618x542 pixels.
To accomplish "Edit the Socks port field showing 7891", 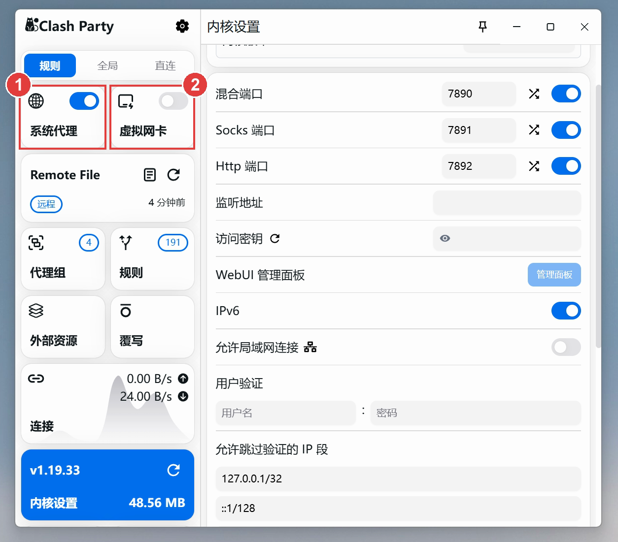I will (479, 130).
